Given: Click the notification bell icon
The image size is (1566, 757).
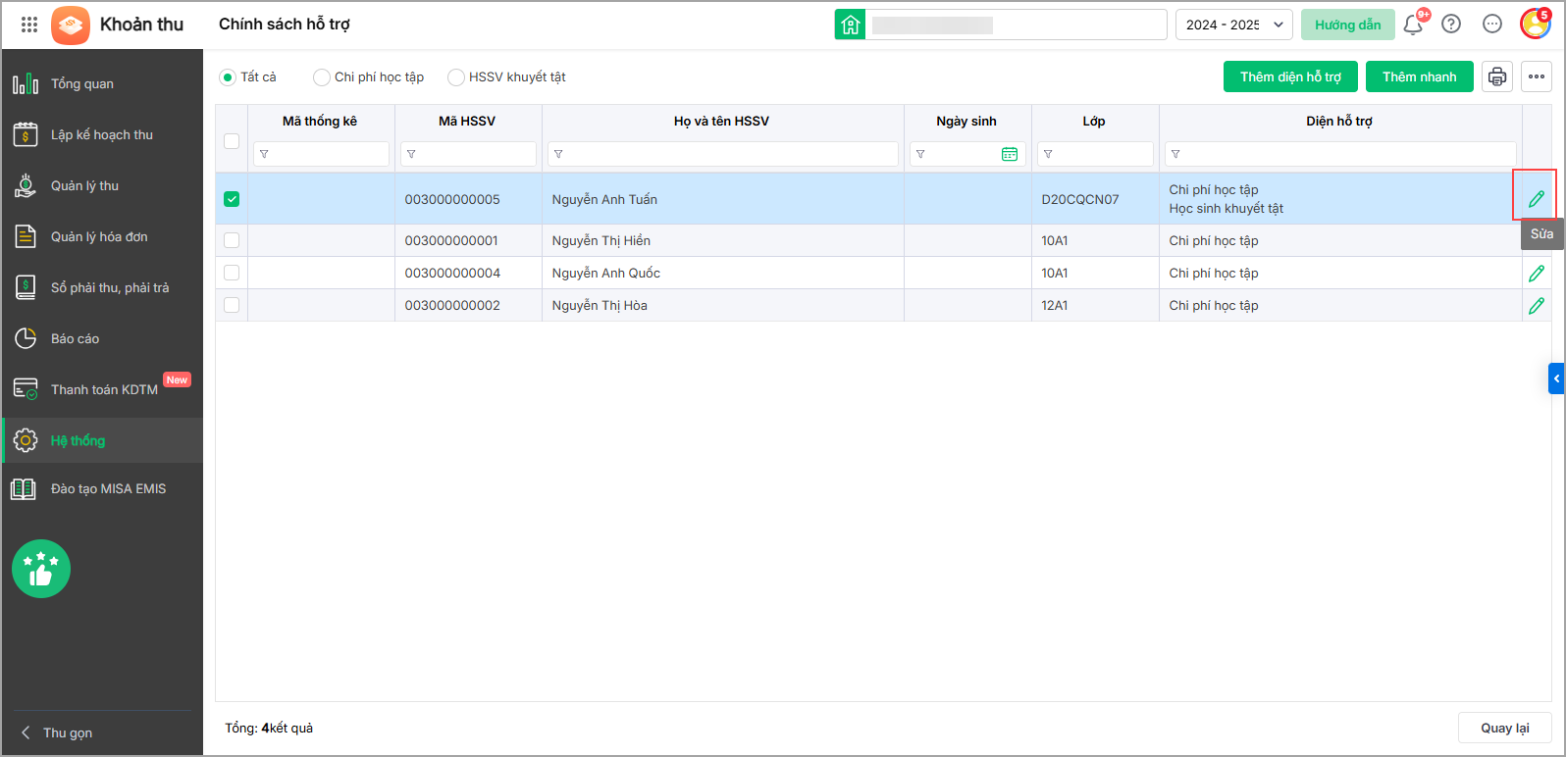Looking at the screenshot, I should click(x=1413, y=25).
